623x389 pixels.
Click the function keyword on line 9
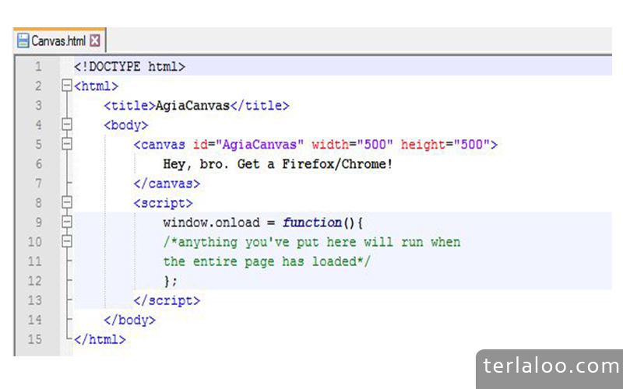(x=312, y=223)
